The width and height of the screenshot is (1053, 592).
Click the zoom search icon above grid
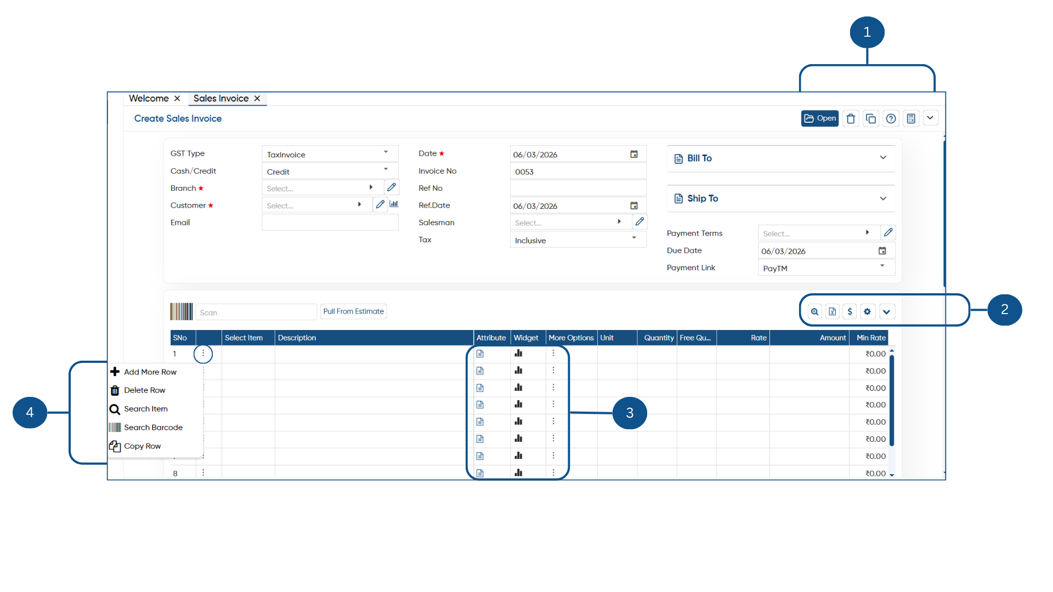coord(815,311)
